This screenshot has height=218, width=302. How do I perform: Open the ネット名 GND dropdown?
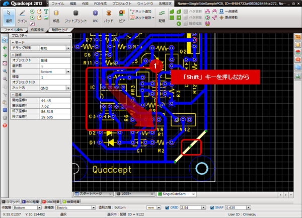click(68, 88)
